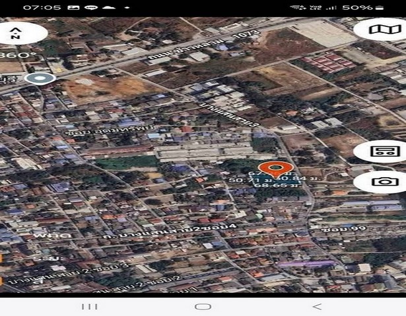Screen dimensions: 406x316
Task: Tap the 07:05 clock in status bar
Action: click(42, 7)
